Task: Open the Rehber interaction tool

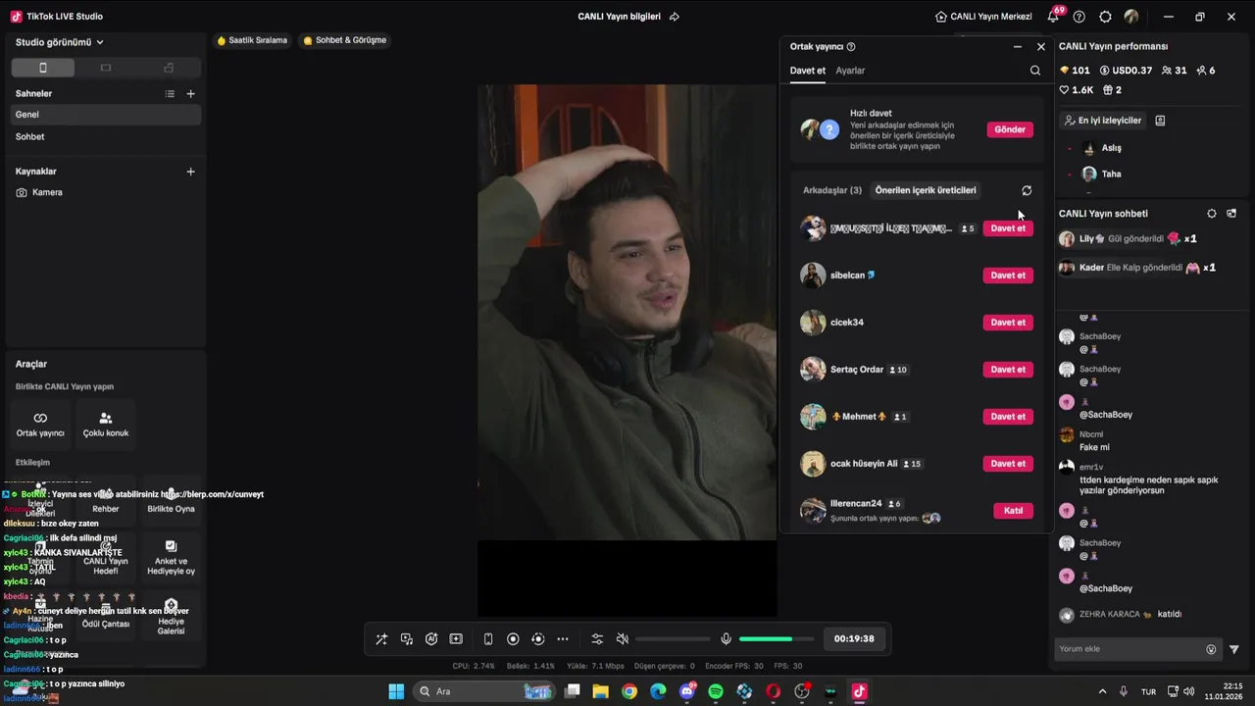Action: [106, 499]
